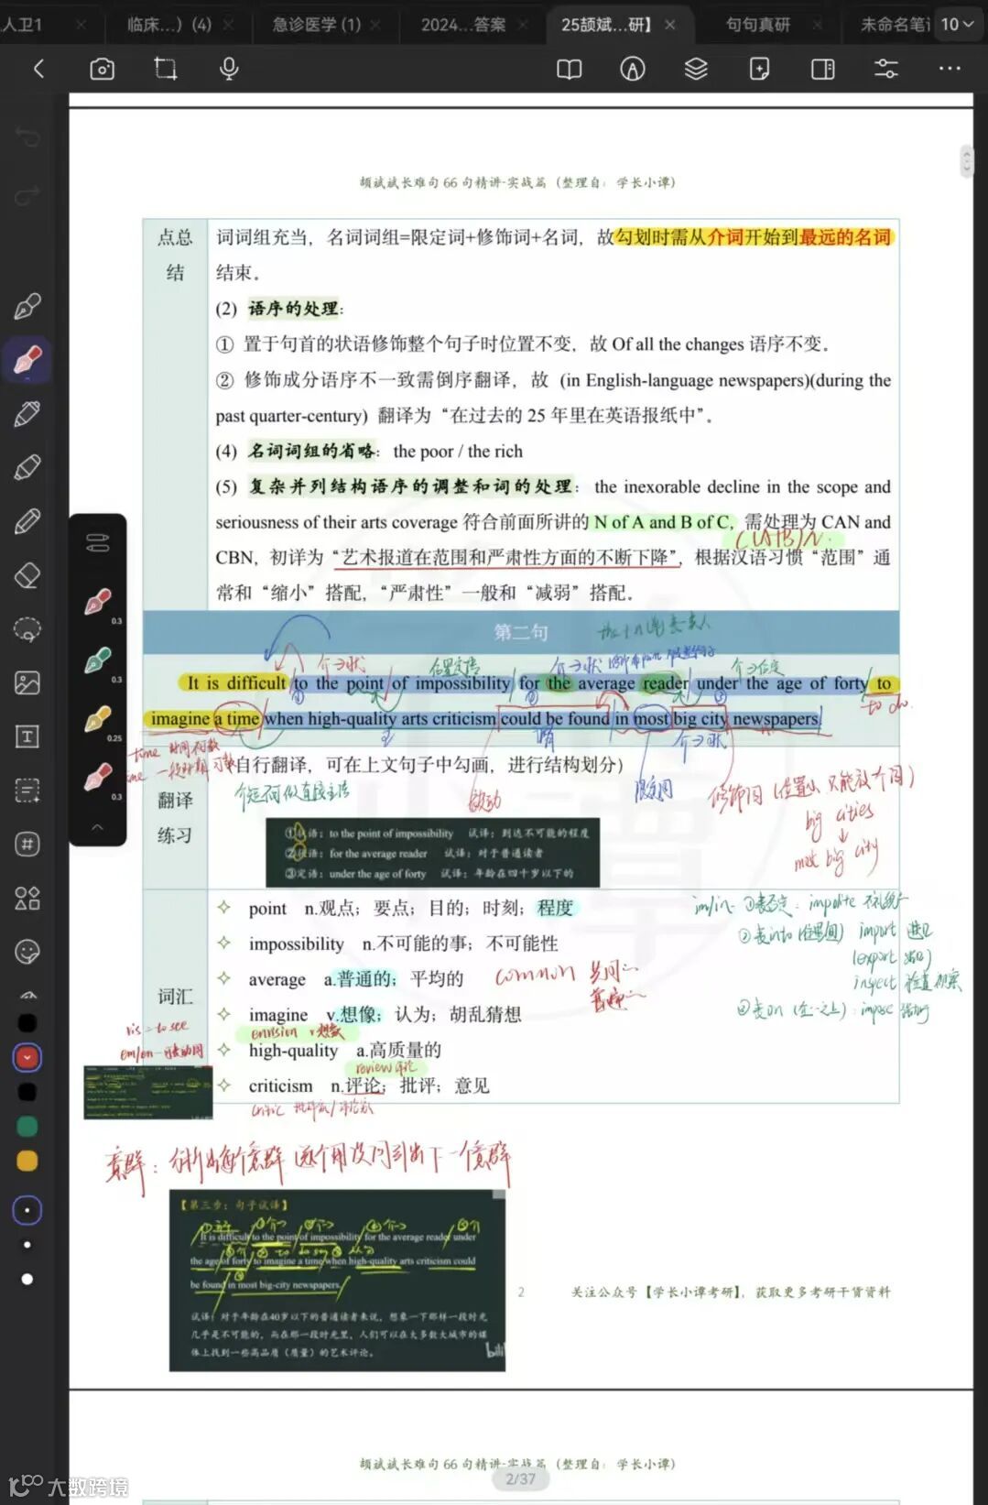
Task: Open the camera capture tool
Action: point(102,69)
